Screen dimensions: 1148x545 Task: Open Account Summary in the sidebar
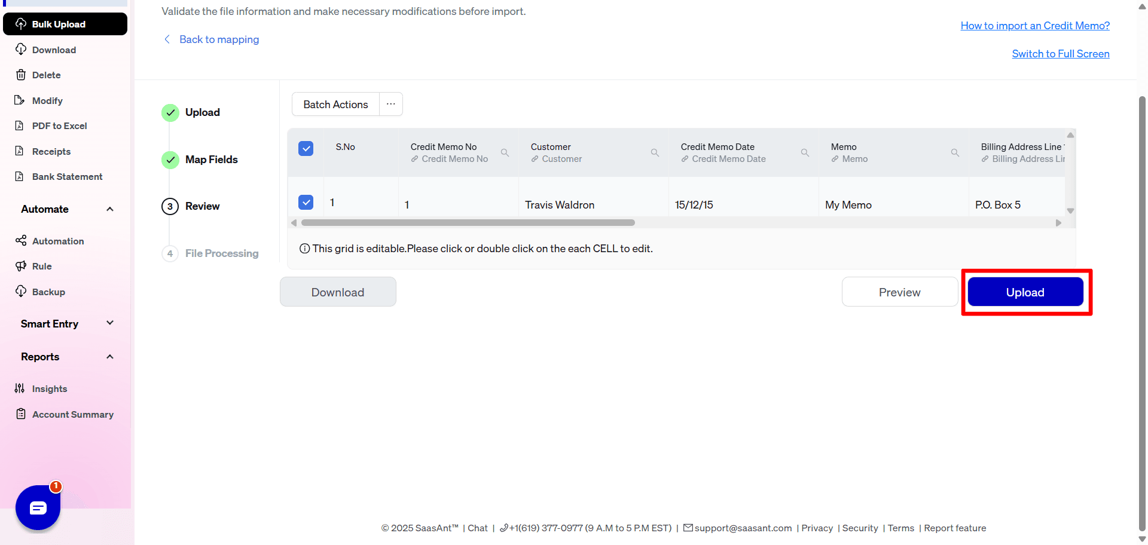[x=72, y=414]
